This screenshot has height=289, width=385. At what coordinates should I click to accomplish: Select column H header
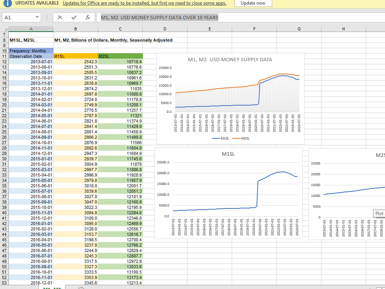coord(343,29)
